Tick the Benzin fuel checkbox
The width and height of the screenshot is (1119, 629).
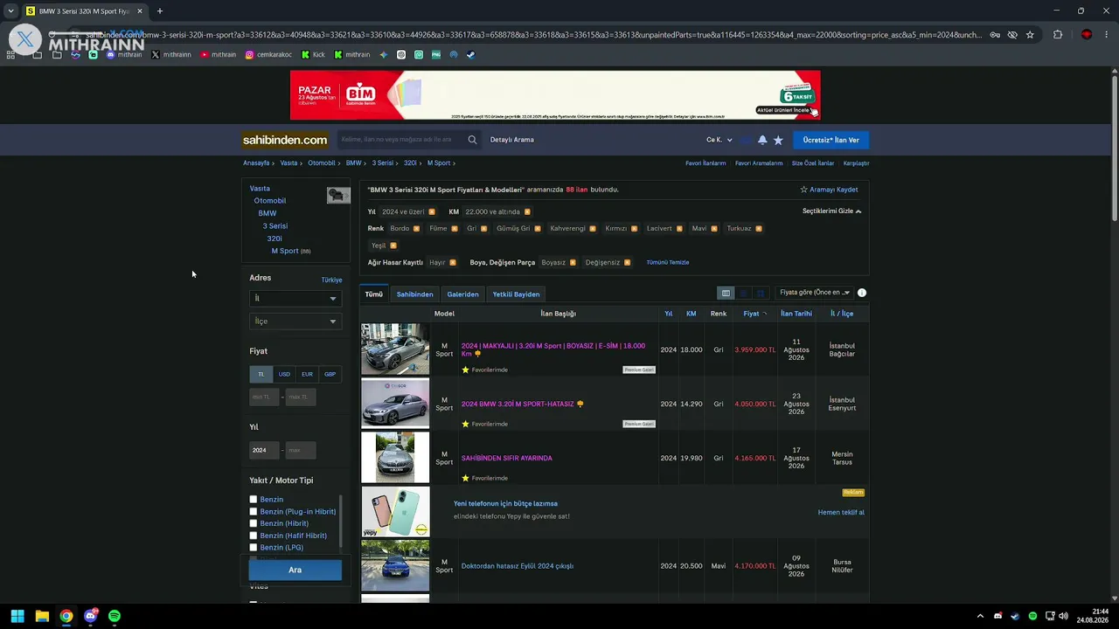coord(254,500)
